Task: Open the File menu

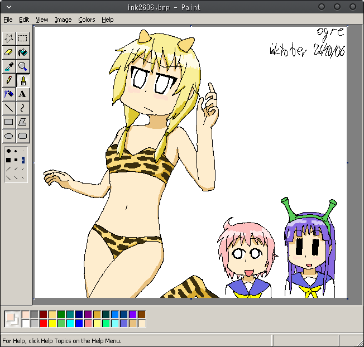Action: pyautogui.click(x=8, y=20)
